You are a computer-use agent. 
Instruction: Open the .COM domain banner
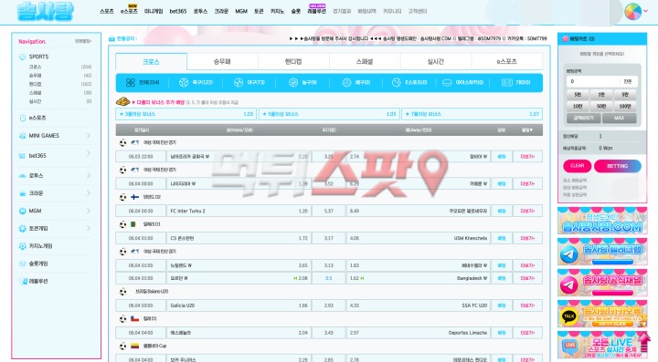point(602,221)
